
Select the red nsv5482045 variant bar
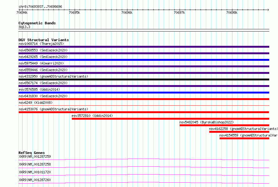pyautogui.click(x=225, y=125)
